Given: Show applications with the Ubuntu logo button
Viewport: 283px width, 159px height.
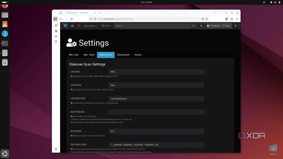Looking at the screenshot, I should pyautogui.click(x=5, y=154).
